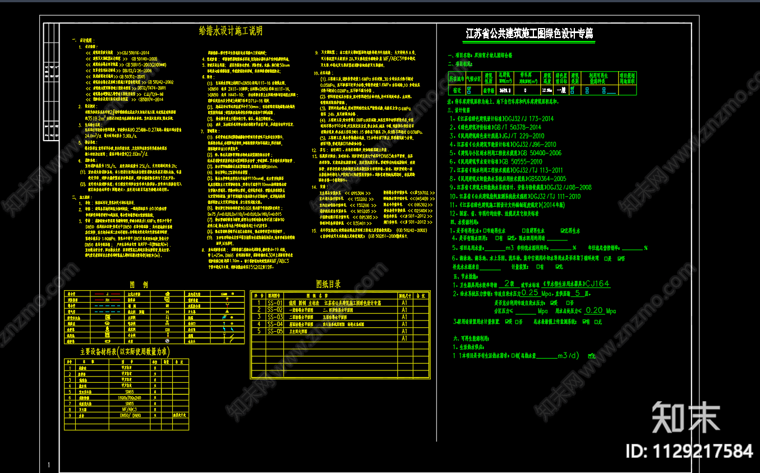This screenshot has height=473, width=760.
Task: Select the A1 sheet size in the SS-01 row
Action: click(x=405, y=303)
